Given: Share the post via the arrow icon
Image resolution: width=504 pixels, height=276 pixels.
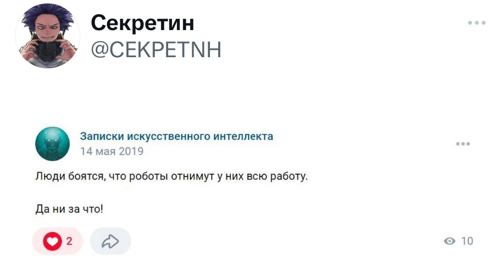Looking at the screenshot, I should 110,241.
